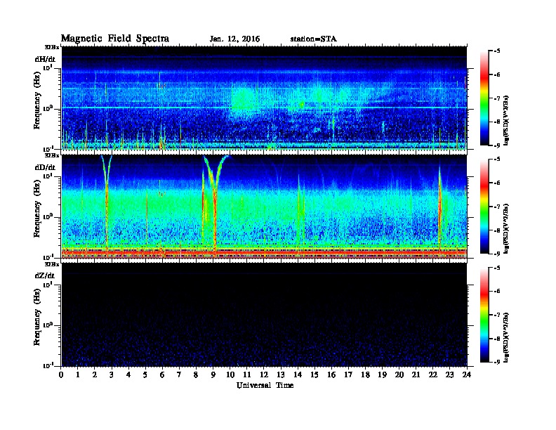Viewport: 556px width, 430px height.
Task: Click the -8 value on dZ/dt color scale
Action: pos(497,339)
